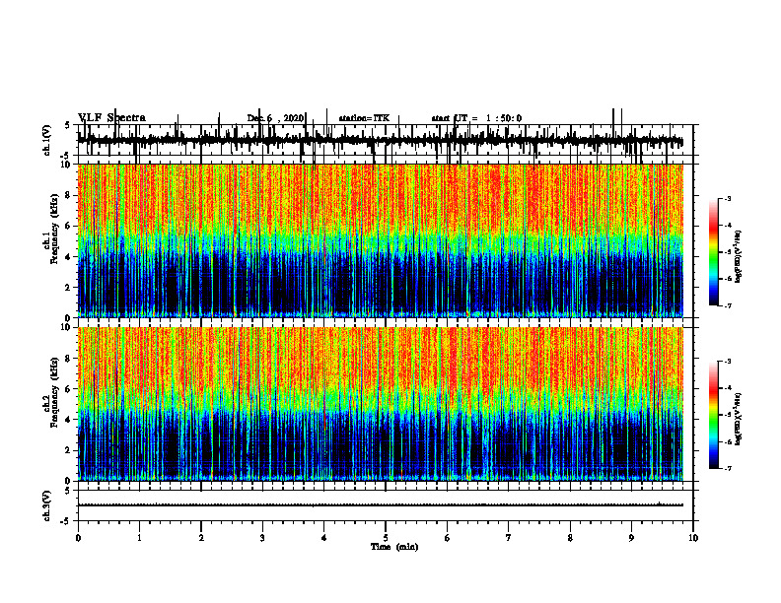Click the "ch.1(V)" waveform axis label
Viewport: 781px width, 603px height.
coord(47,140)
